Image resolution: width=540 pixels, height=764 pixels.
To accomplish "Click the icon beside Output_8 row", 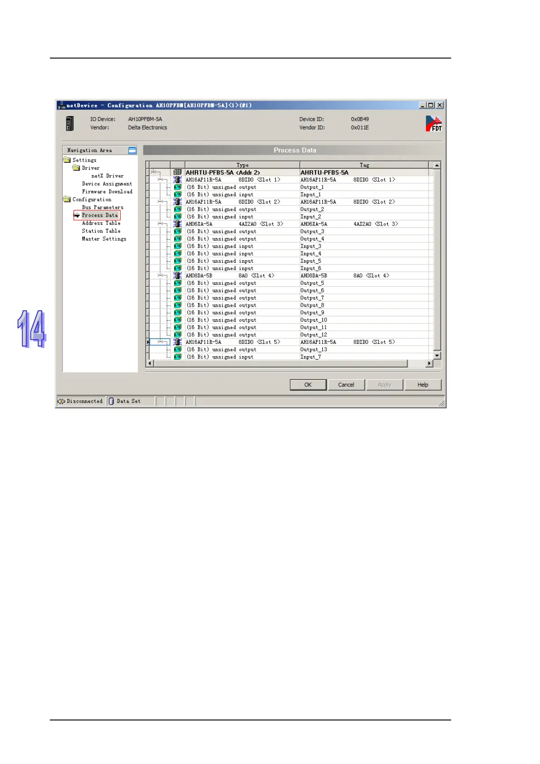I will [x=178, y=305].
